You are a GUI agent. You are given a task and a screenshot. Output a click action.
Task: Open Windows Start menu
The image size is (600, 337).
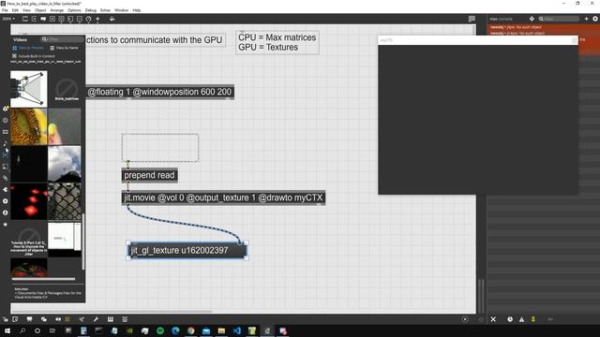[7, 330]
